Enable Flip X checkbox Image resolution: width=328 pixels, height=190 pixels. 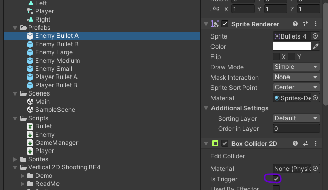pyautogui.click(x=276, y=56)
